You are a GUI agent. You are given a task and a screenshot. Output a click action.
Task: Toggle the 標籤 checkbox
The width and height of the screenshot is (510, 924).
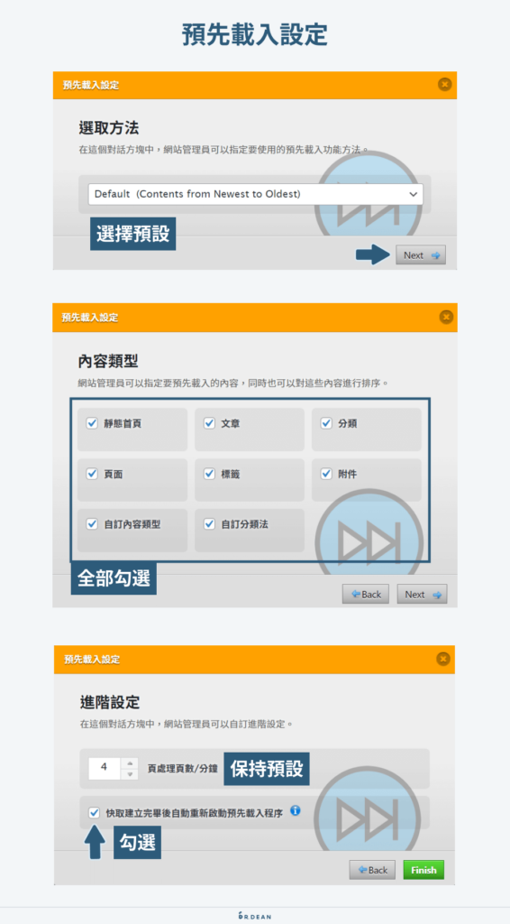[x=209, y=474]
